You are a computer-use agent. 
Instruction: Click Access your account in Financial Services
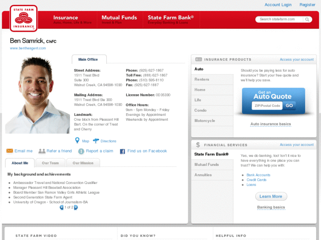[297, 144]
